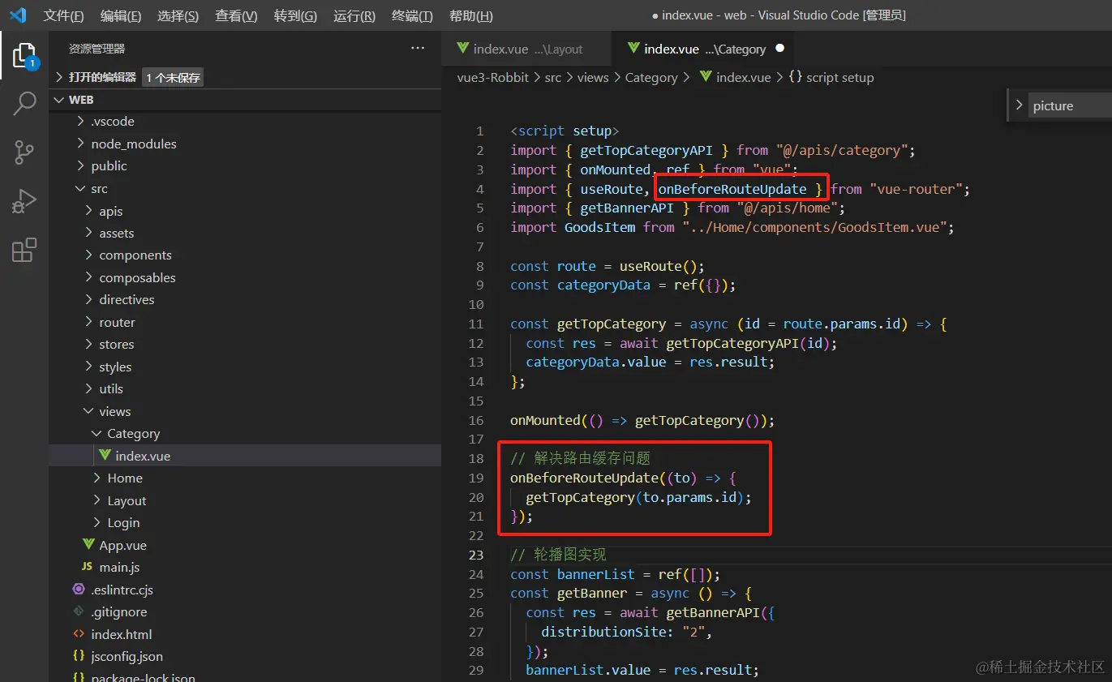Expand .vscode folder
This screenshot has width=1112, height=682.
coord(245,122)
